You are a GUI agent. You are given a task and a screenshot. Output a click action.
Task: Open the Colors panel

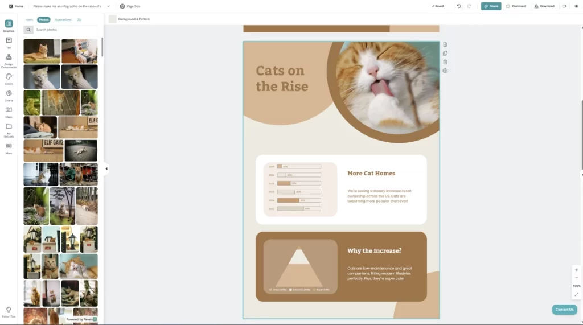[x=9, y=79]
